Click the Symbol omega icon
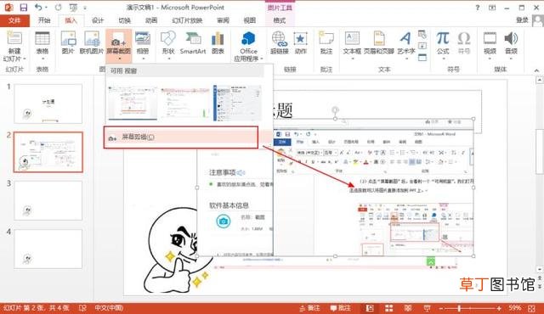This screenshot has height=314, width=544. click(464, 38)
